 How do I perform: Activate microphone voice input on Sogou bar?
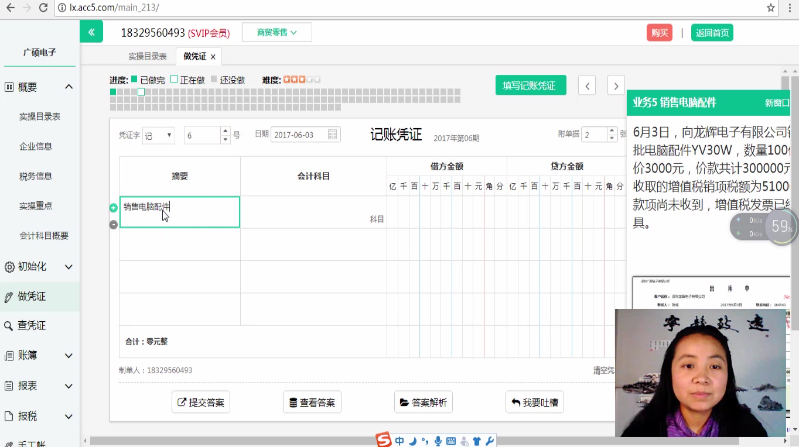[x=438, y=441]
